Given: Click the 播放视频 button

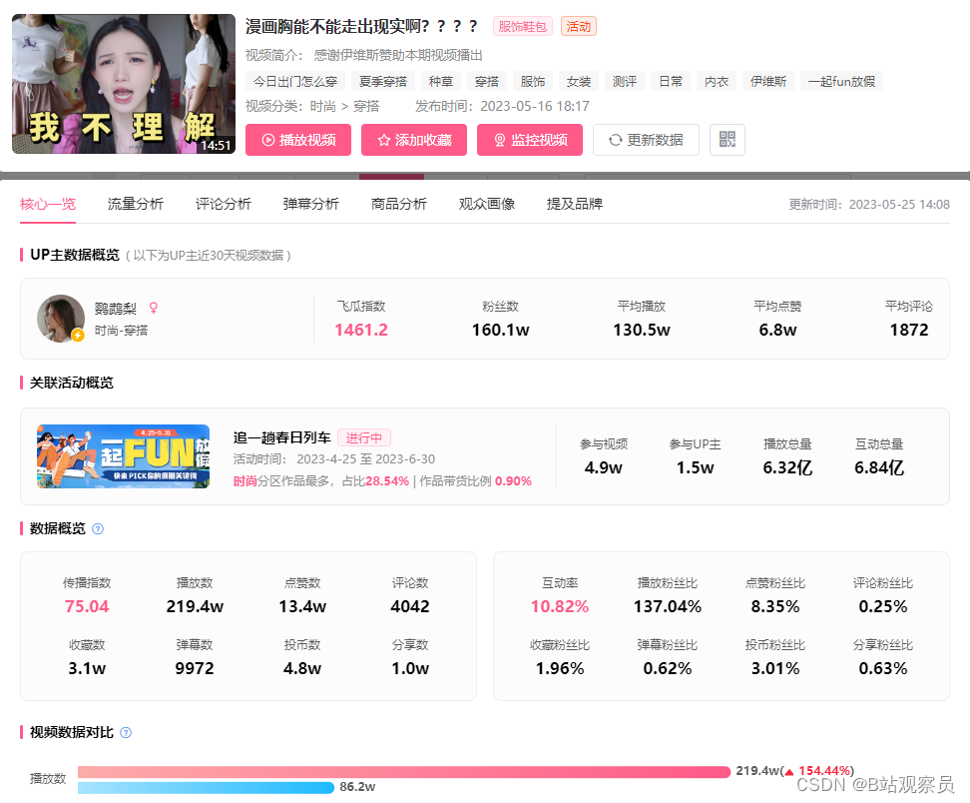Looking at the screenshot, I should [298, 139].
